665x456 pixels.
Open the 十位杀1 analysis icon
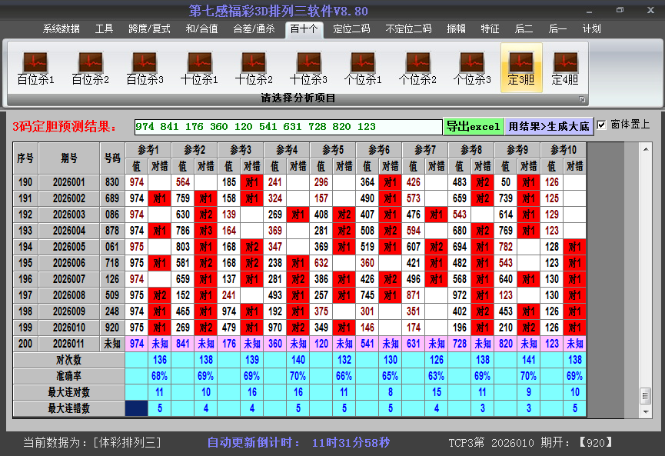click(x=198, y=65)
